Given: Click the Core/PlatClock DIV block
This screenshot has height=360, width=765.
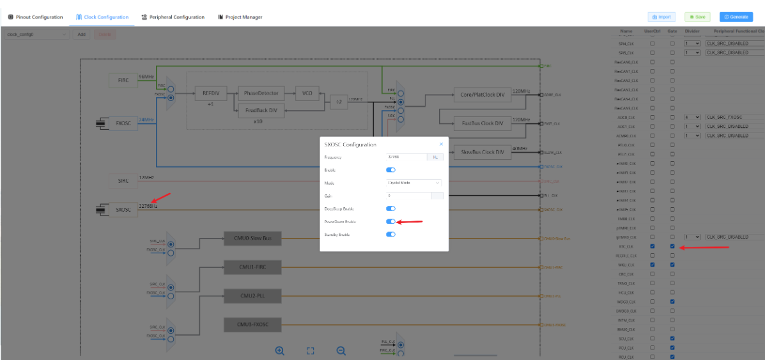Looking at the screenshot, I should coord(483,95).
